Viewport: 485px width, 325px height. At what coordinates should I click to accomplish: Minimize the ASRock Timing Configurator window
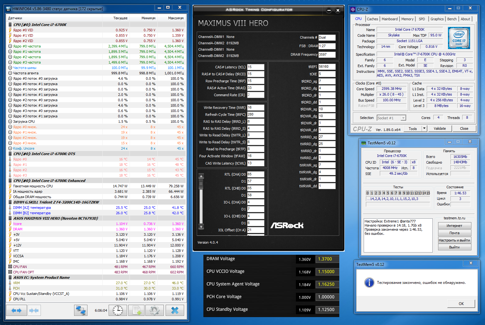pyautogui.click(x=329, y=10)
